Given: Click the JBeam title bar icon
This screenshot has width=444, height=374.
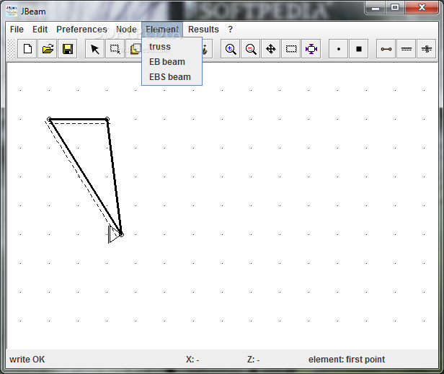Looking at the screenshot, I should pos(12,11).
